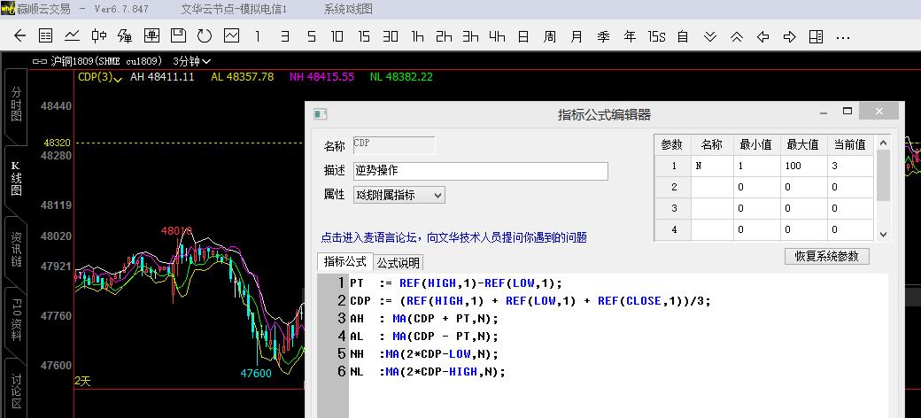Click the right hollow arrow icon
The image size is (921, 418).
(x=790, y=36)
